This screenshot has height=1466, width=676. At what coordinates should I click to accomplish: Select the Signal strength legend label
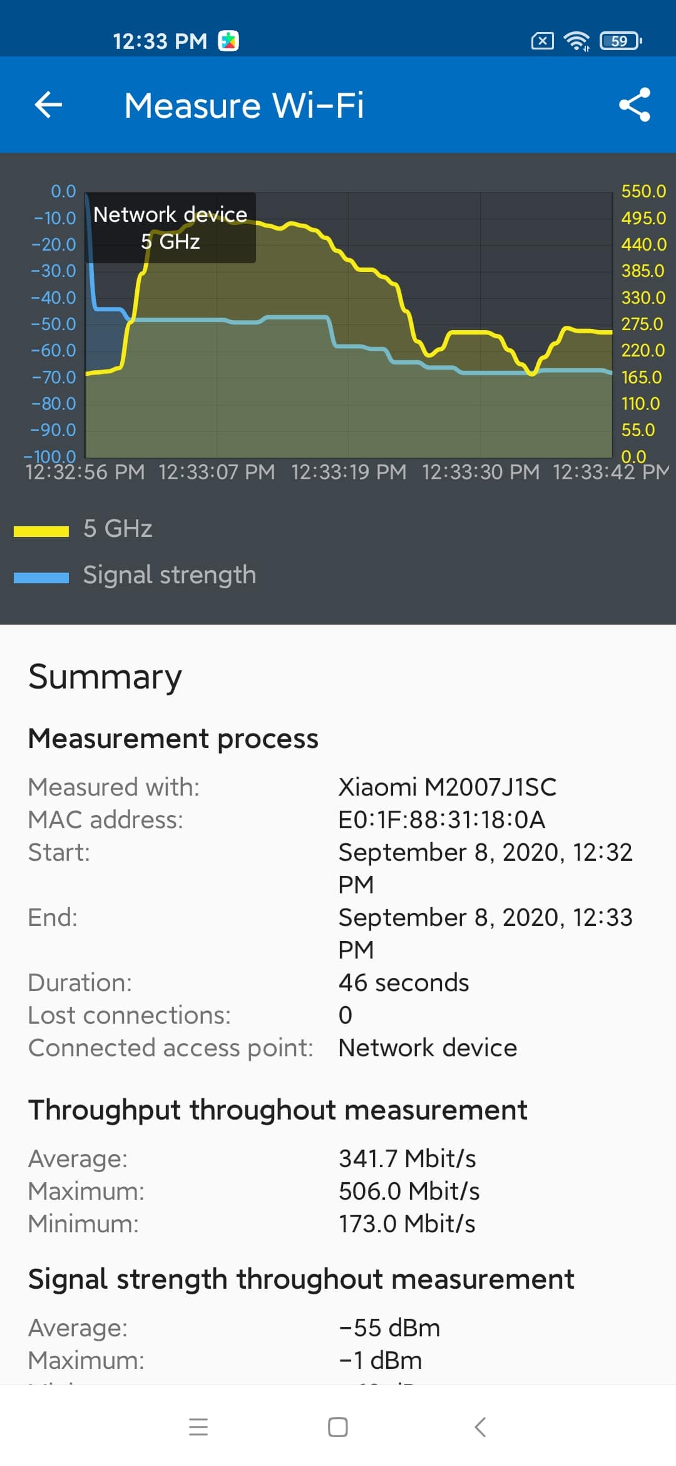170,575
